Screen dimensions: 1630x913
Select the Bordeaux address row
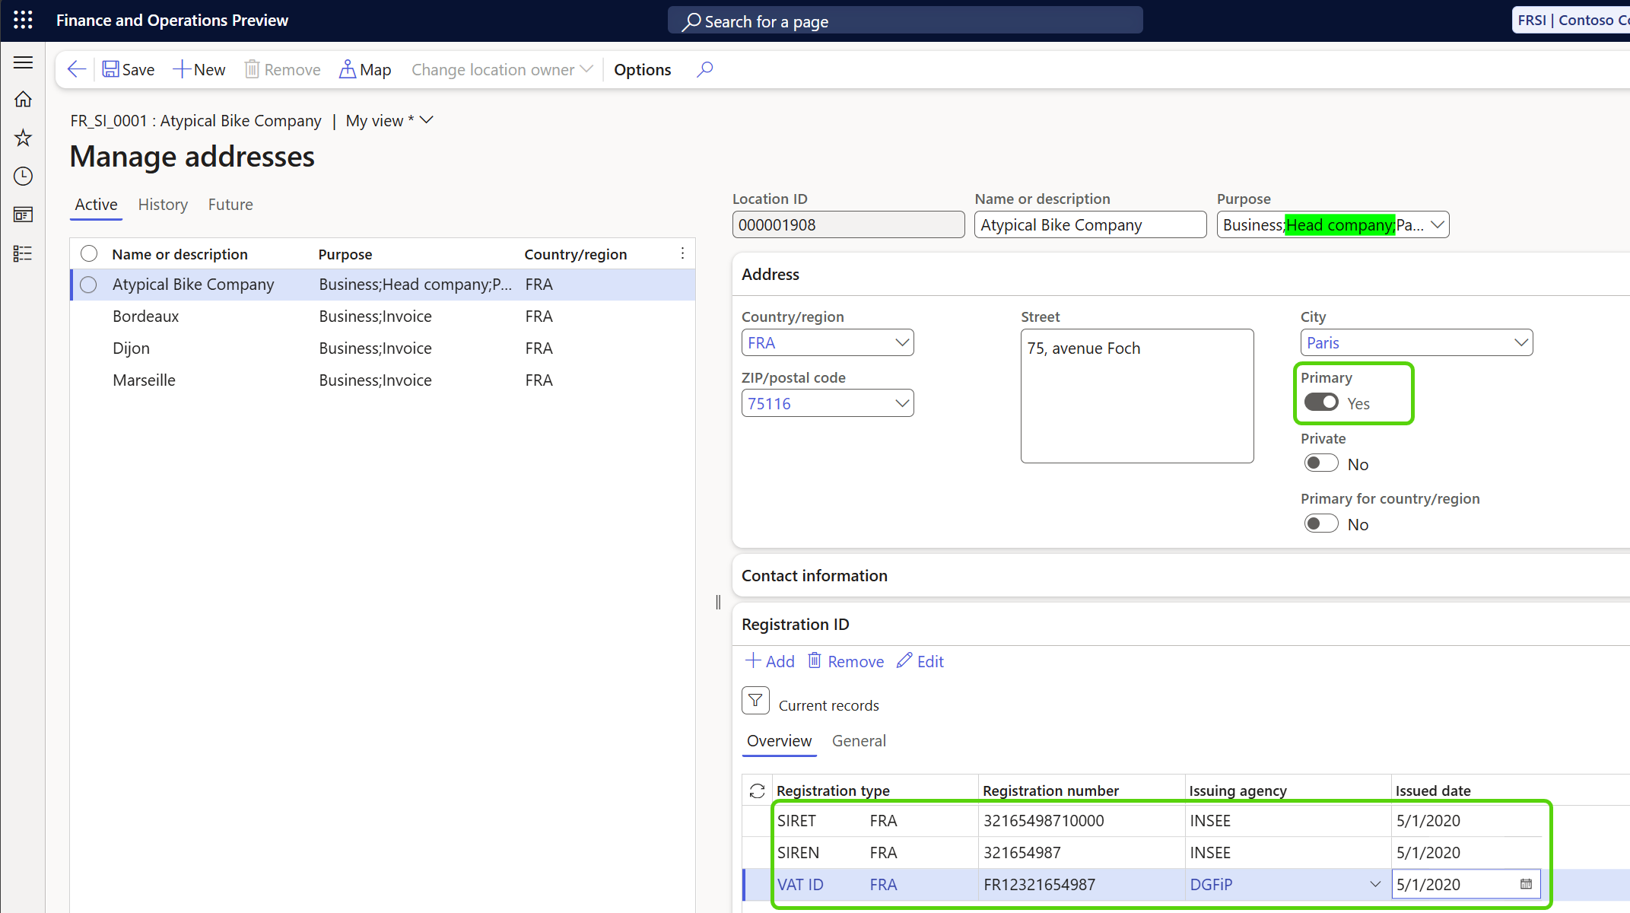[383, 317]
